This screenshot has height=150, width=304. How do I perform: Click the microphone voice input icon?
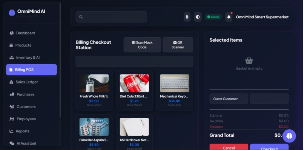point(187,17)
